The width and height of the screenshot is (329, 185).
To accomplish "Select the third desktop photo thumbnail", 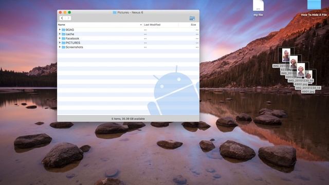I will 301,70.
